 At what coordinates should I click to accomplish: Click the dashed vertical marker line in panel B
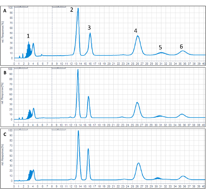tap(52, 92)
